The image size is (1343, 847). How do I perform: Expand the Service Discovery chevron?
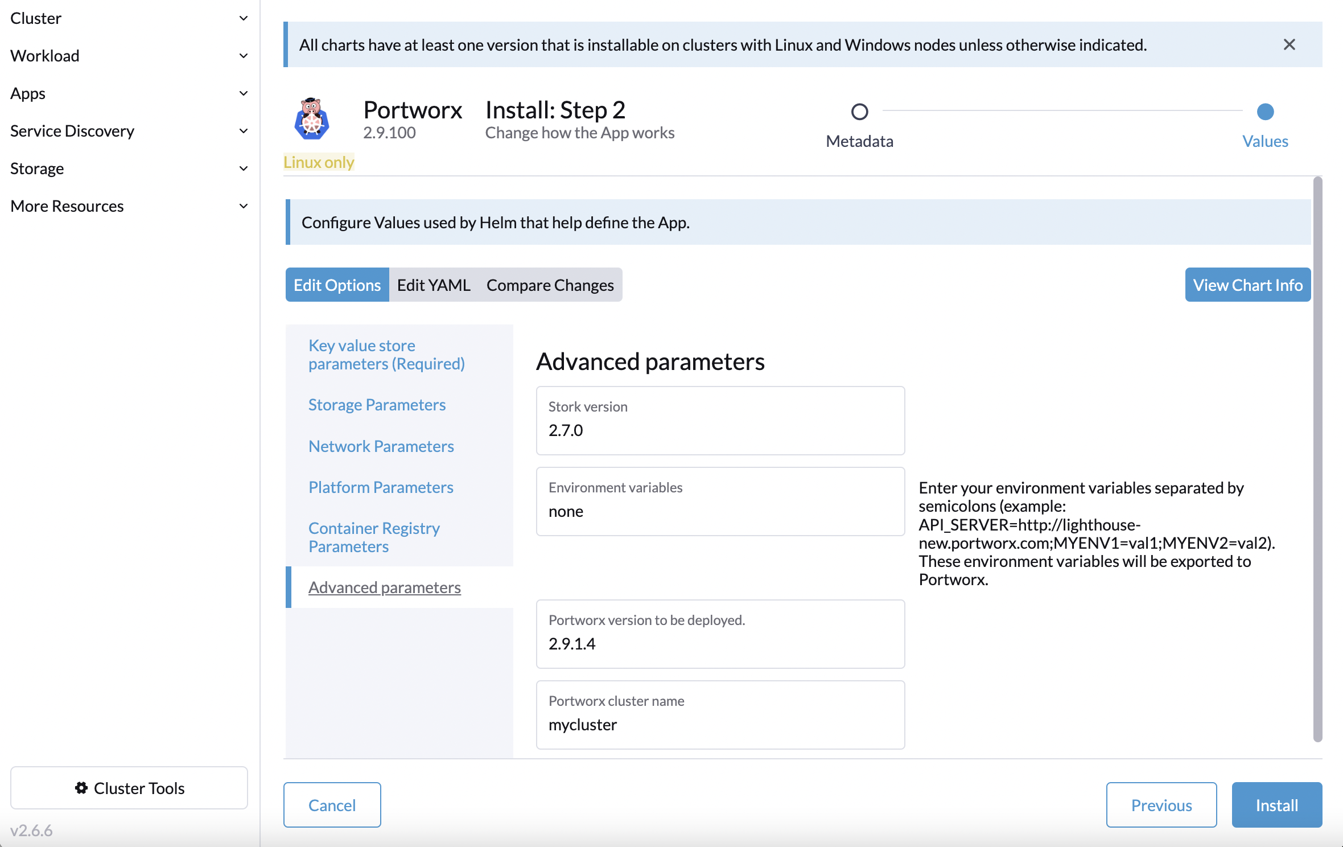(x=244, y=131)
